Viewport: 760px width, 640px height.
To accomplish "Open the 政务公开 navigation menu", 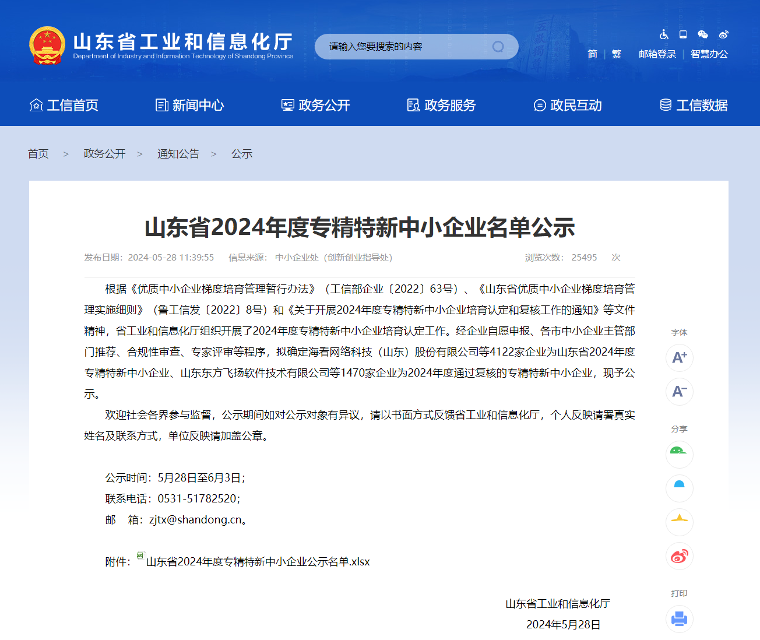I will [x=316, y=106].
